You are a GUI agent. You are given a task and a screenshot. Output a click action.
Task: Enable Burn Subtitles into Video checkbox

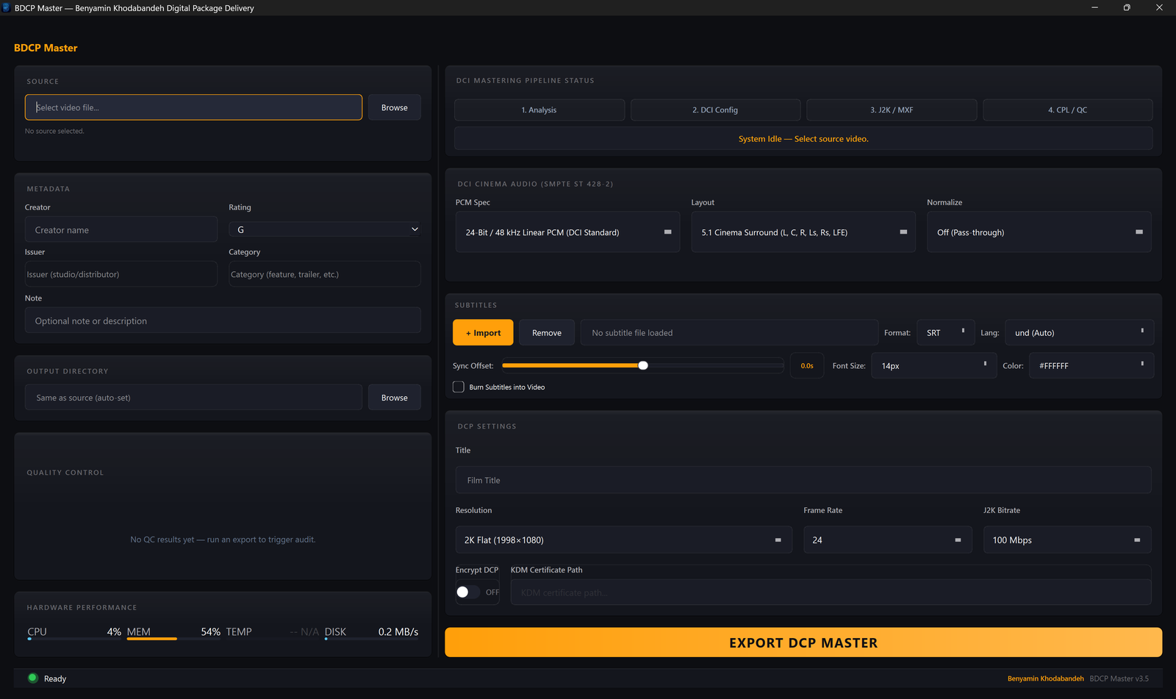(x=459, y=387)
